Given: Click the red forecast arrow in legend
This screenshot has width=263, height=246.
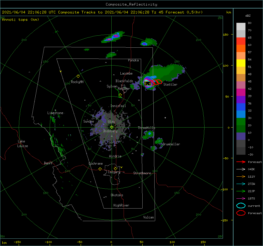Looking at the screenshot, I should (x=241, y=162).
